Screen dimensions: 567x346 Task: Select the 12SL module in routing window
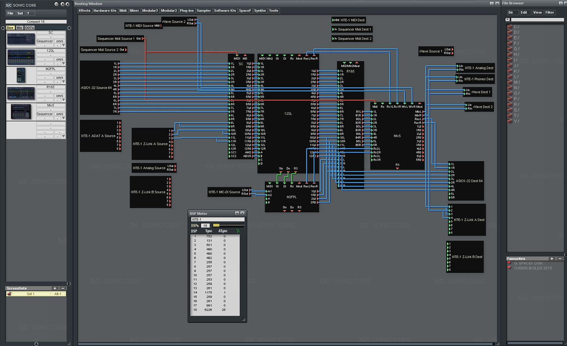tap(288, 114)
